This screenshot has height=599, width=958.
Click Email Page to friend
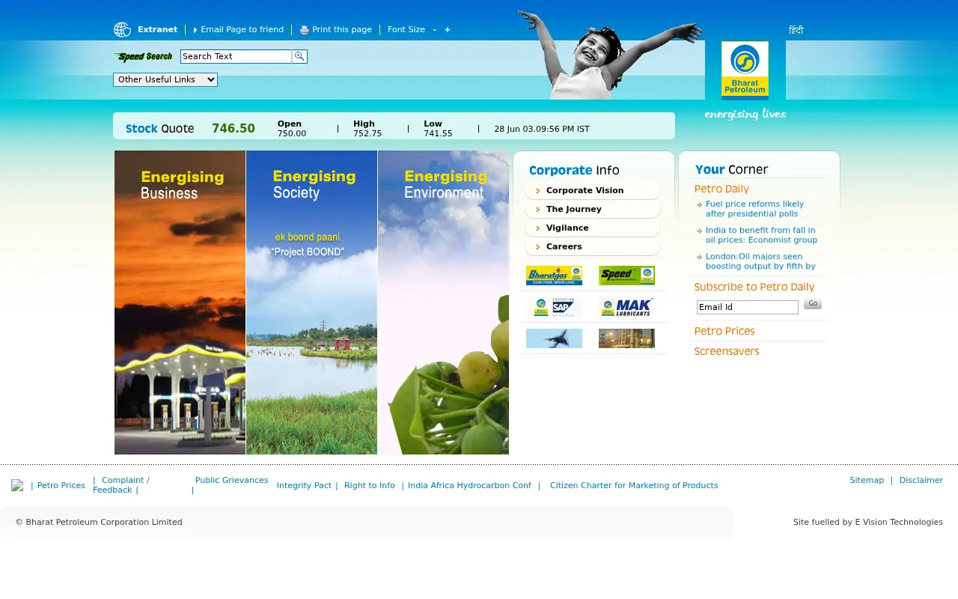tap(242, 30)
